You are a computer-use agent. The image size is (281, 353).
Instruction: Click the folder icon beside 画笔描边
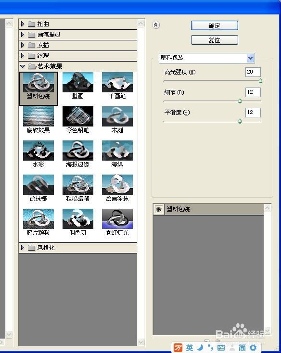click(32, 35)
